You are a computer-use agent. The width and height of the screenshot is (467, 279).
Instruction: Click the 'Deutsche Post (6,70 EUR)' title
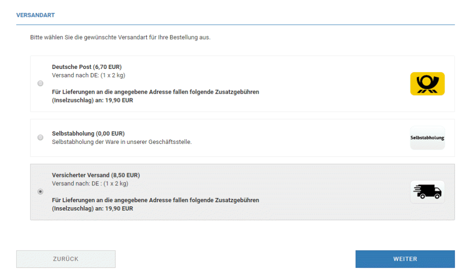87,67
